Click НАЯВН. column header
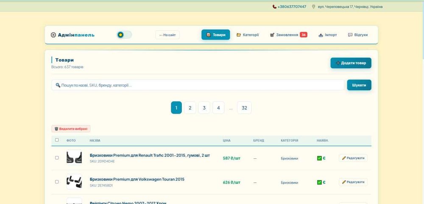The width and height of the screenshot is (424, 204). point(323,141)
